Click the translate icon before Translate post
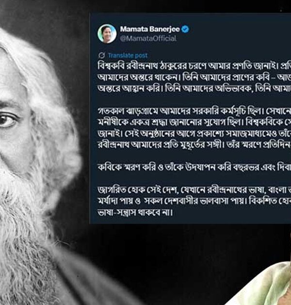This screenshot has height=305, width=291. (101, 55)
